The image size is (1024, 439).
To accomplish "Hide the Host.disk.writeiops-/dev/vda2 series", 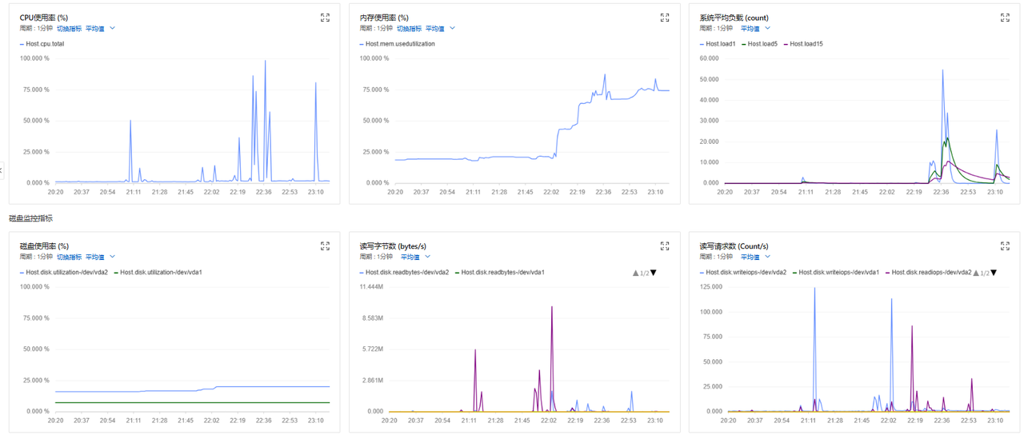I will click(x=743, y=273).
